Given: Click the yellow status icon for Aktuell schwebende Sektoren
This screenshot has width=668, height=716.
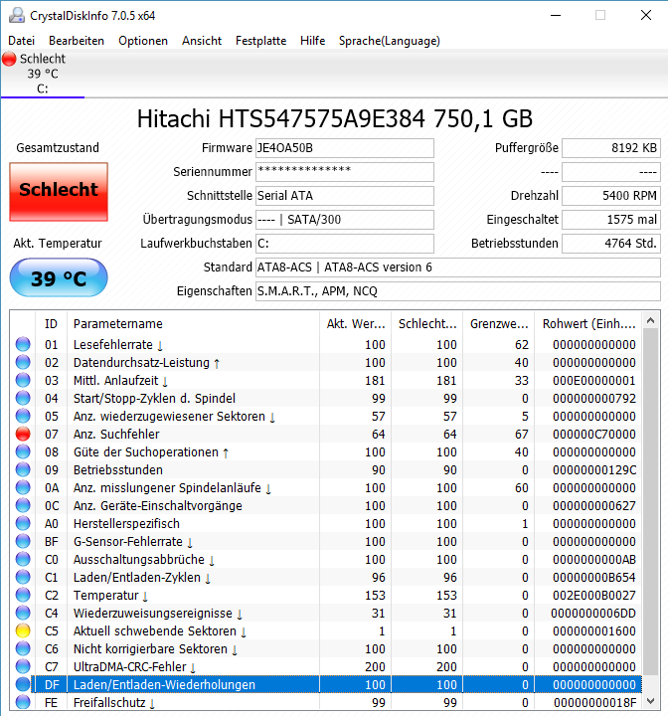Looking at the screenshot, I should point(23,630).
